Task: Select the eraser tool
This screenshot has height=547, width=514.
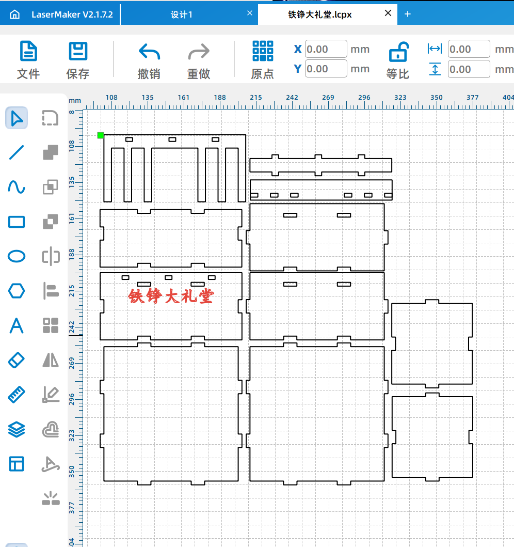Action: (17, 360)
